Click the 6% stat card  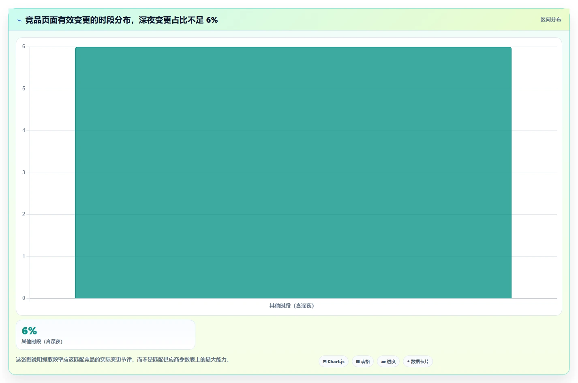(105, 335)
